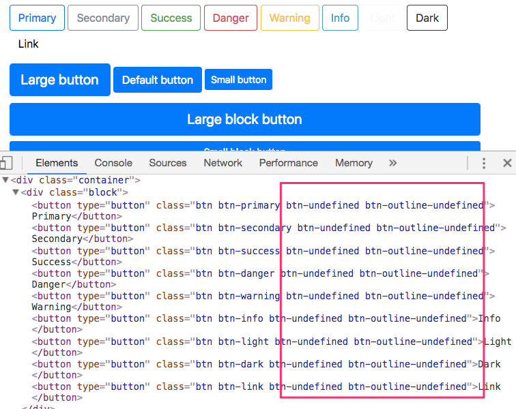Click the Dark outline button

coord(427,18)
